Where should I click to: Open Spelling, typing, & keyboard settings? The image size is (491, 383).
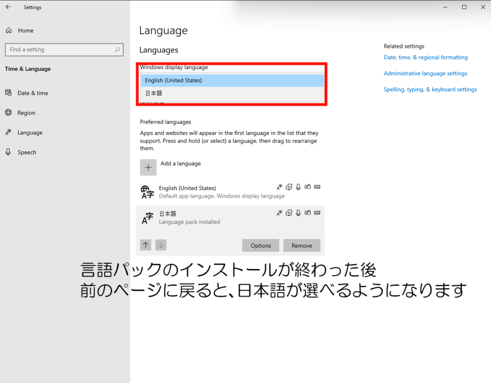tap(430, 90)
